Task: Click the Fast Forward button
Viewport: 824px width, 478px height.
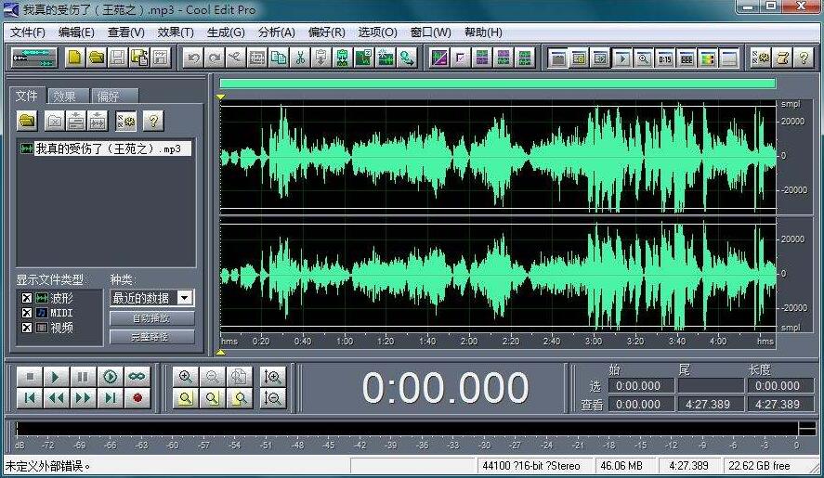Action: point(83,398)
